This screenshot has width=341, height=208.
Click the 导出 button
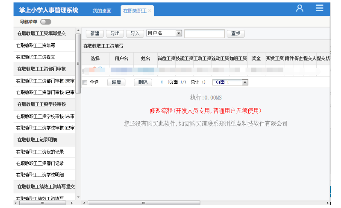pos(115,34)
